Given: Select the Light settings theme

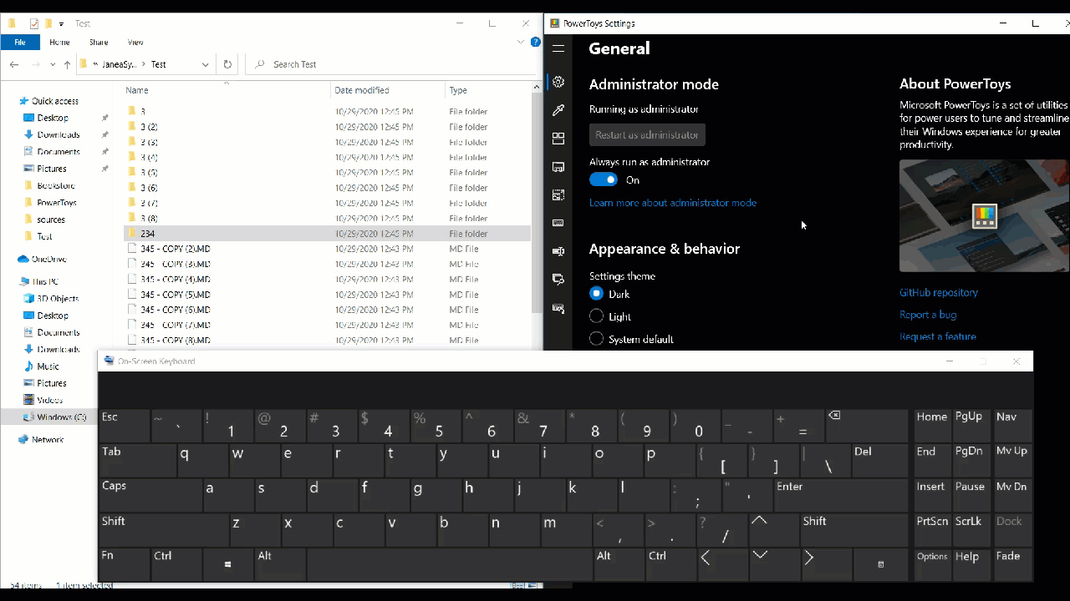Looking at the screenshot, I should click(x=596, y=316).
